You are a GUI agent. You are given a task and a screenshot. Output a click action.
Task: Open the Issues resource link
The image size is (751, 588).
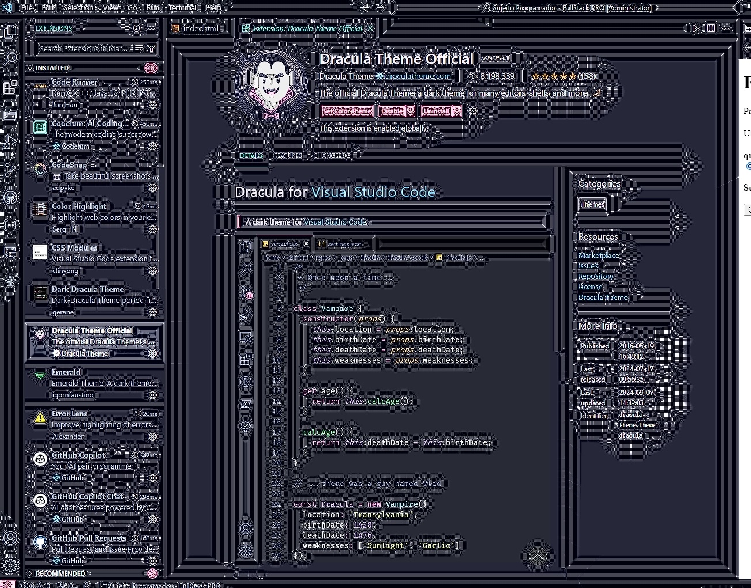pyautogui.click(x=588, y=265)
